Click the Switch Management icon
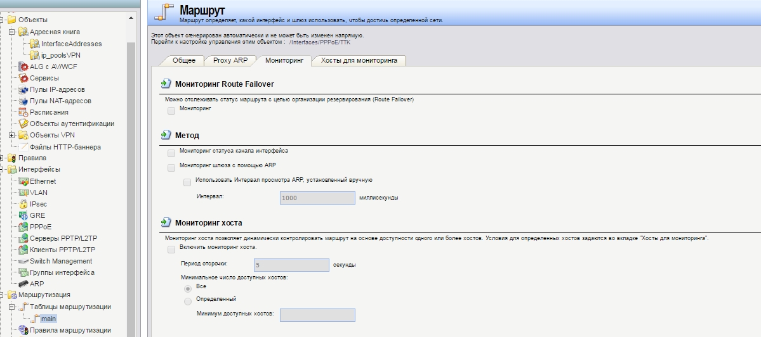The width and height of the screenshot is (761, 337). pyautogui.click(x=23, y=262)
